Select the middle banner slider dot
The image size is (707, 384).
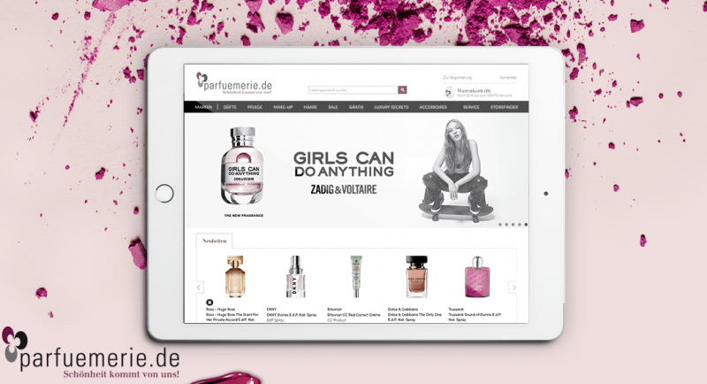513,224
